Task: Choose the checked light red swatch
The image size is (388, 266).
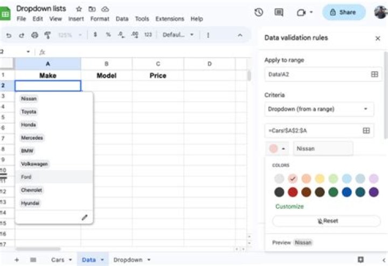Action: (x=293, y=178)
